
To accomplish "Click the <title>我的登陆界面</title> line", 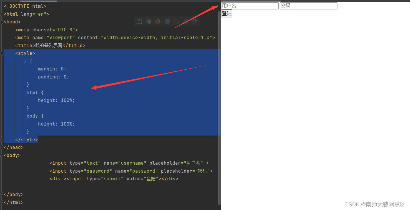I will 50,45.
